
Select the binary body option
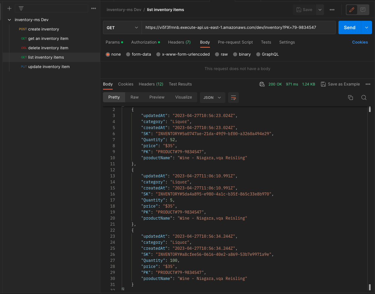click(235, 54)
